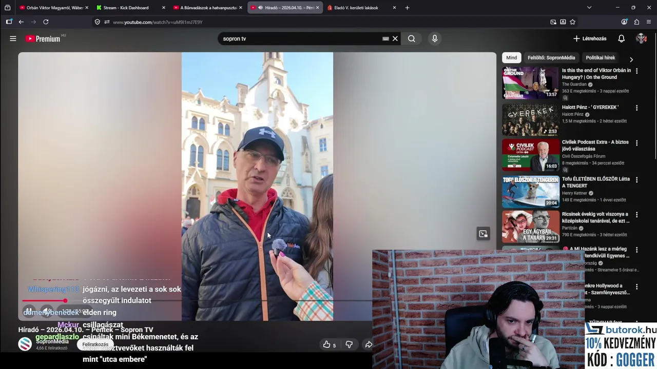Screen dimensions: 657x369
Task: Mute the Híradó tab audio icon
Action: (x=261, y=8)
